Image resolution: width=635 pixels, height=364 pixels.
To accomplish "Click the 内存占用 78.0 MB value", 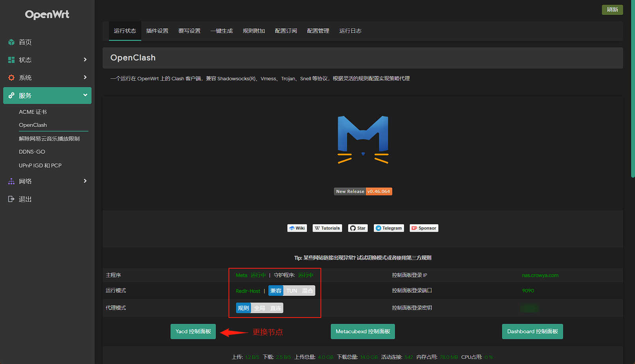I will pos(449,357).
